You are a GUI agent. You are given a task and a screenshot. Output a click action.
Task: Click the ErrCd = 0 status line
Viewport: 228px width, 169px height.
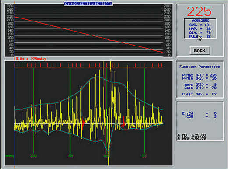[199, 113]
